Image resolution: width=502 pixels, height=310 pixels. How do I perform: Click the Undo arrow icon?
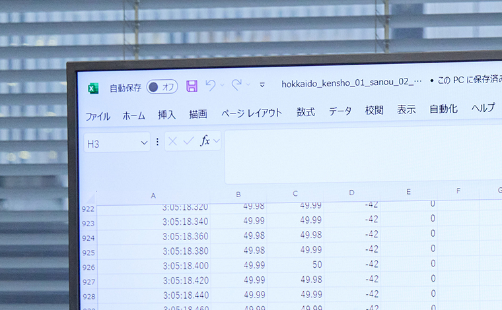click(210, 85)
